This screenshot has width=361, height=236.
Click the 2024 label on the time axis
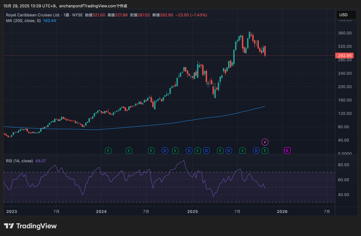click(x=101, y=212)
